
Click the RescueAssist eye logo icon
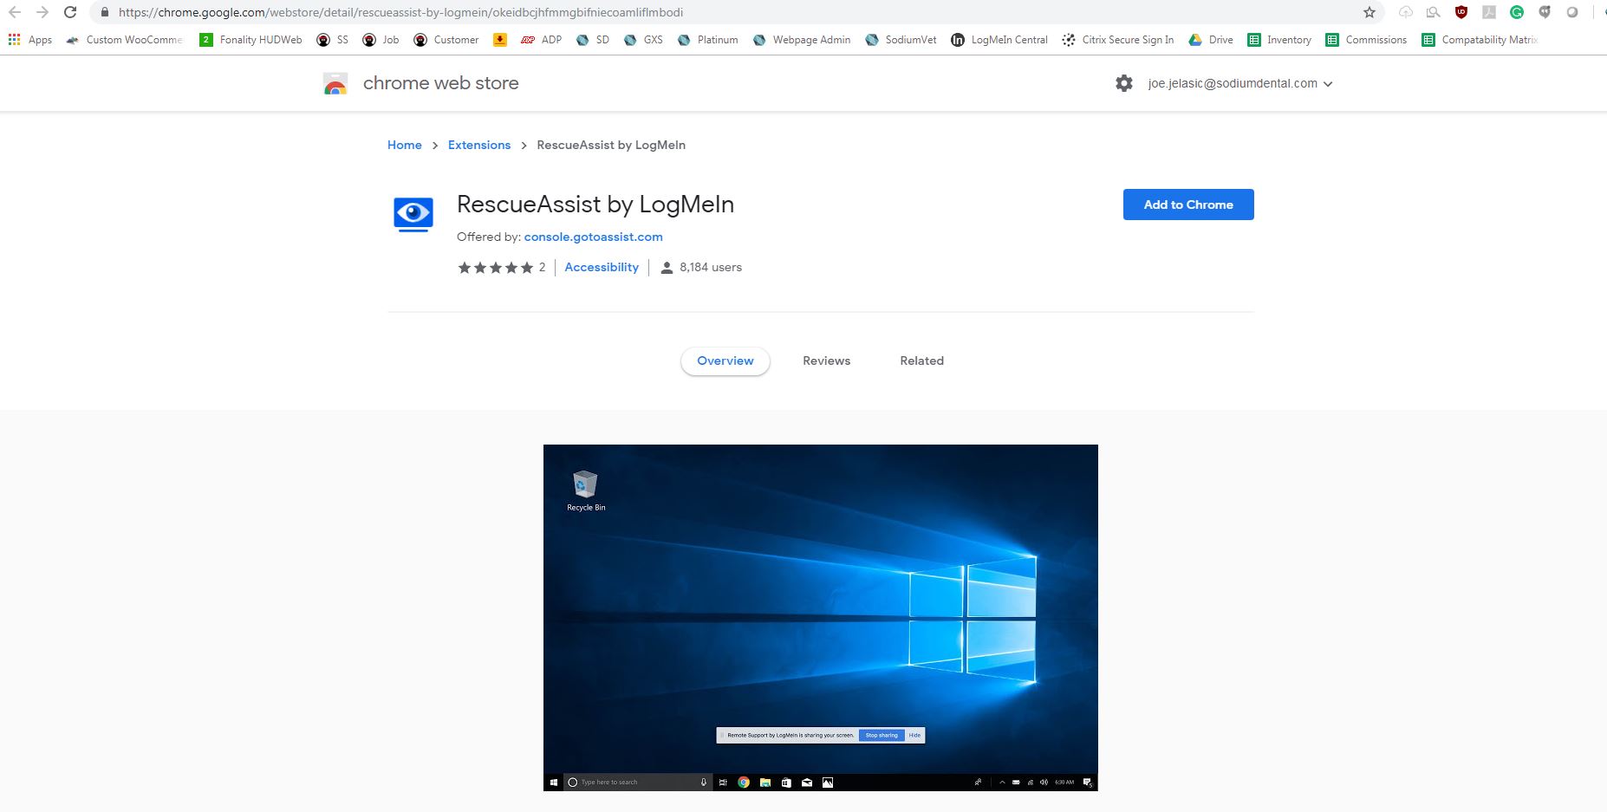pyautogui.click(x=413, y=213)
